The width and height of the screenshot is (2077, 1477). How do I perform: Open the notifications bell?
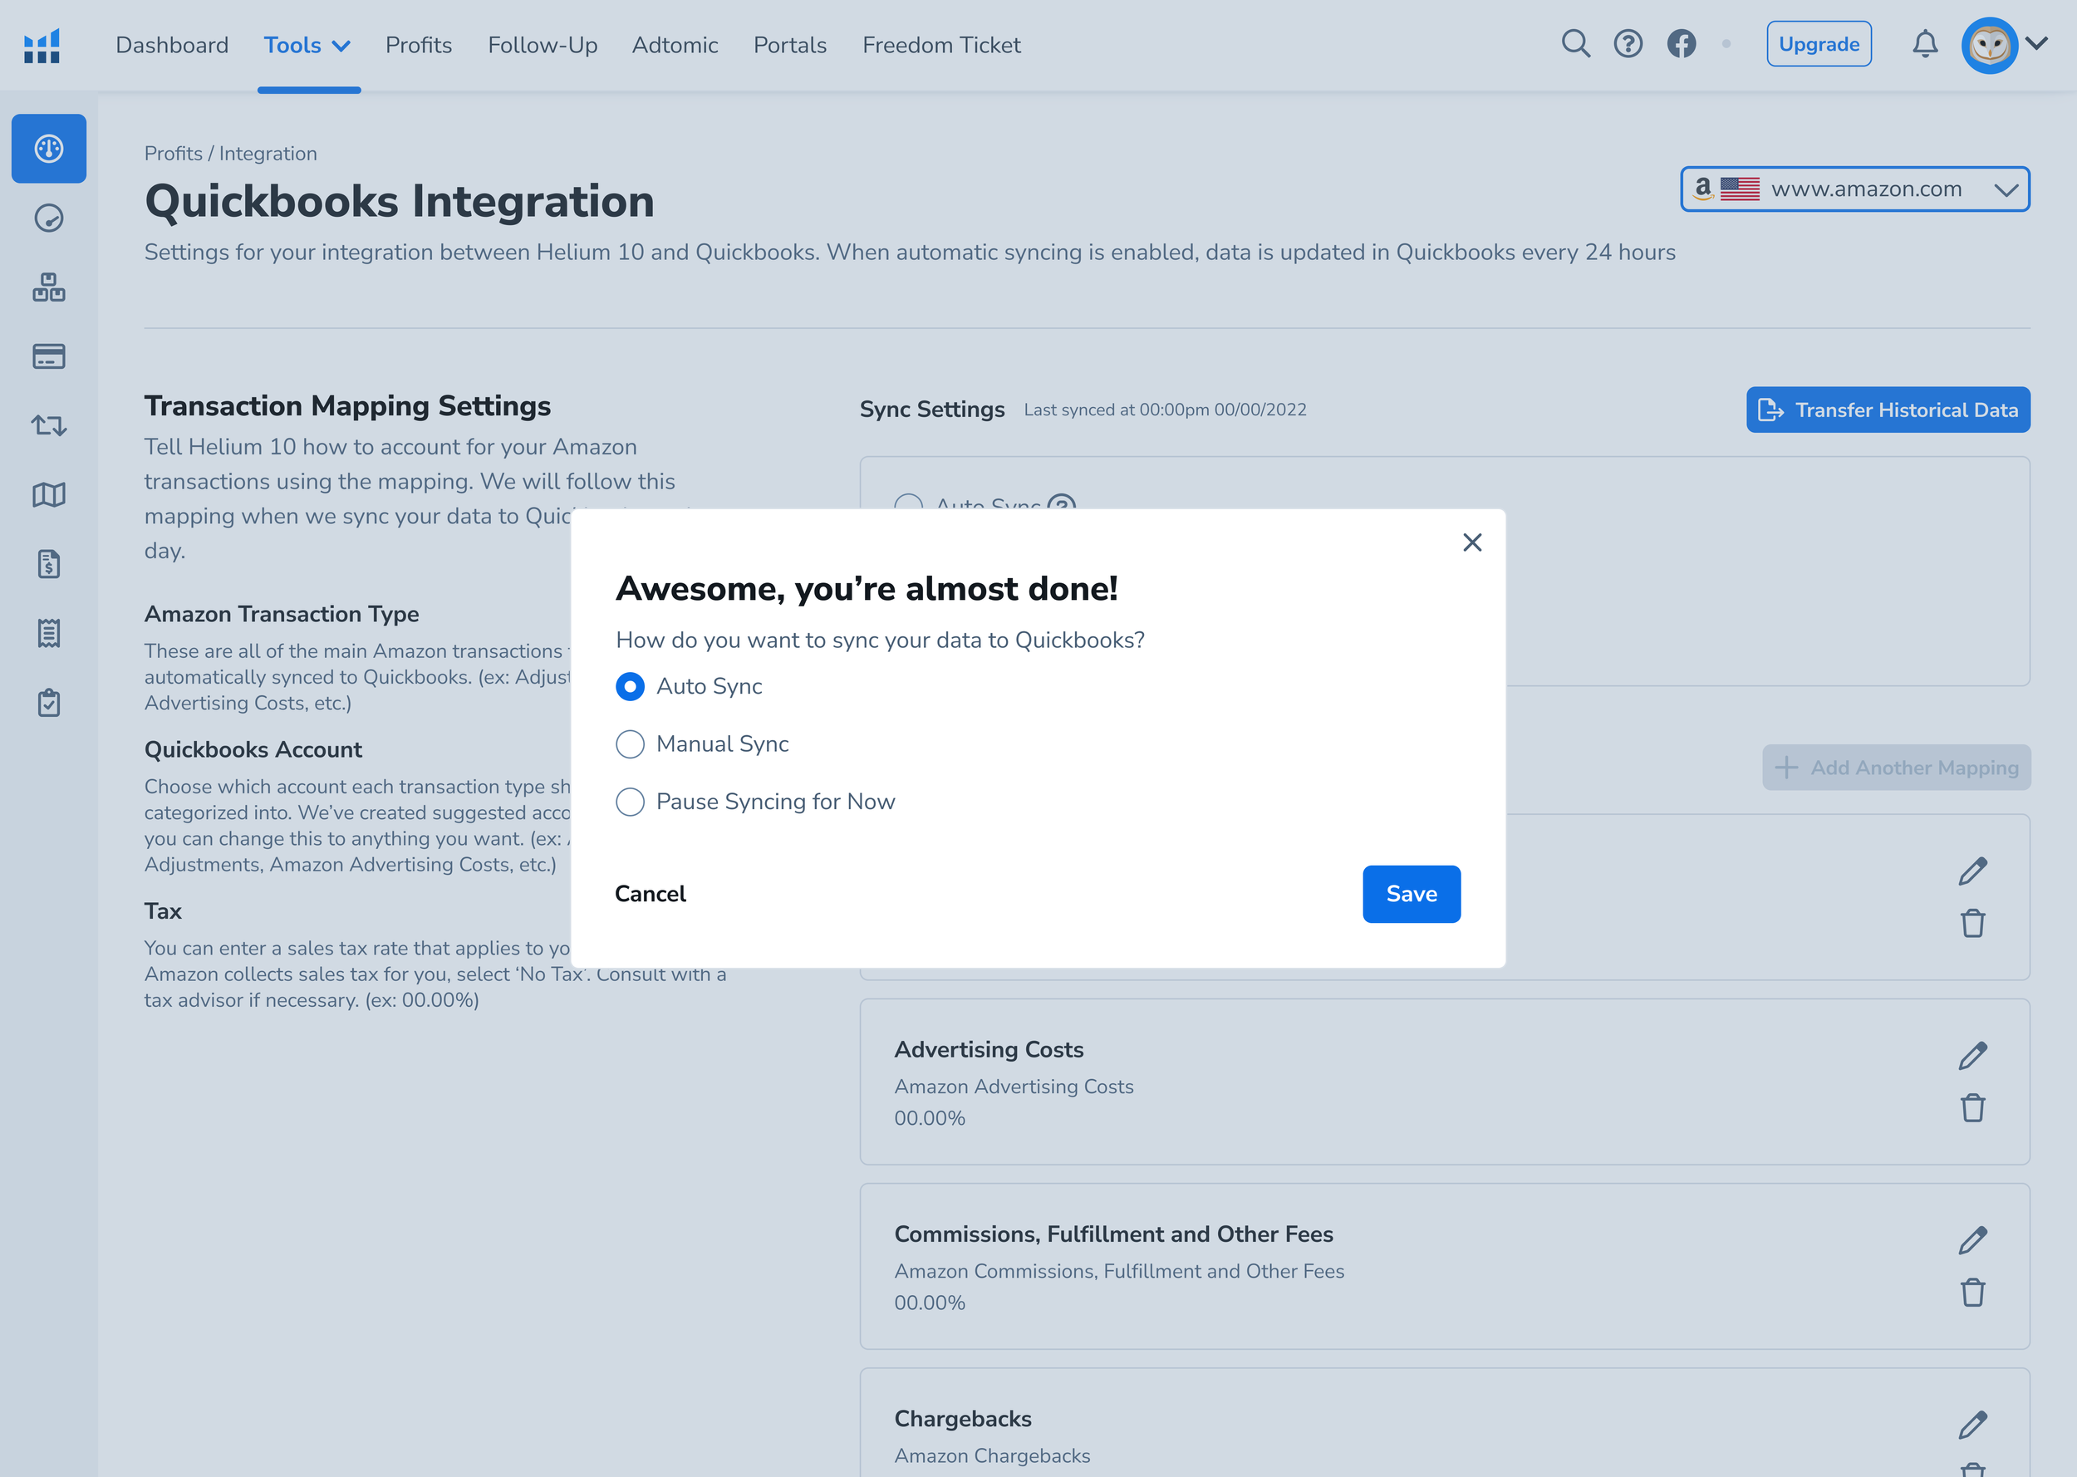(x=1924, y=44)
